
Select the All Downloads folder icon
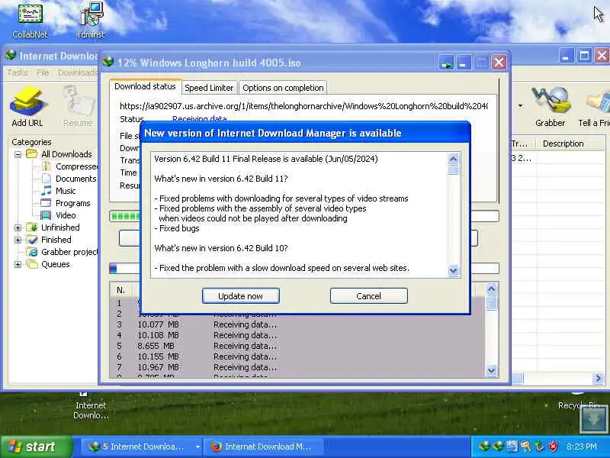click(32, 154)
